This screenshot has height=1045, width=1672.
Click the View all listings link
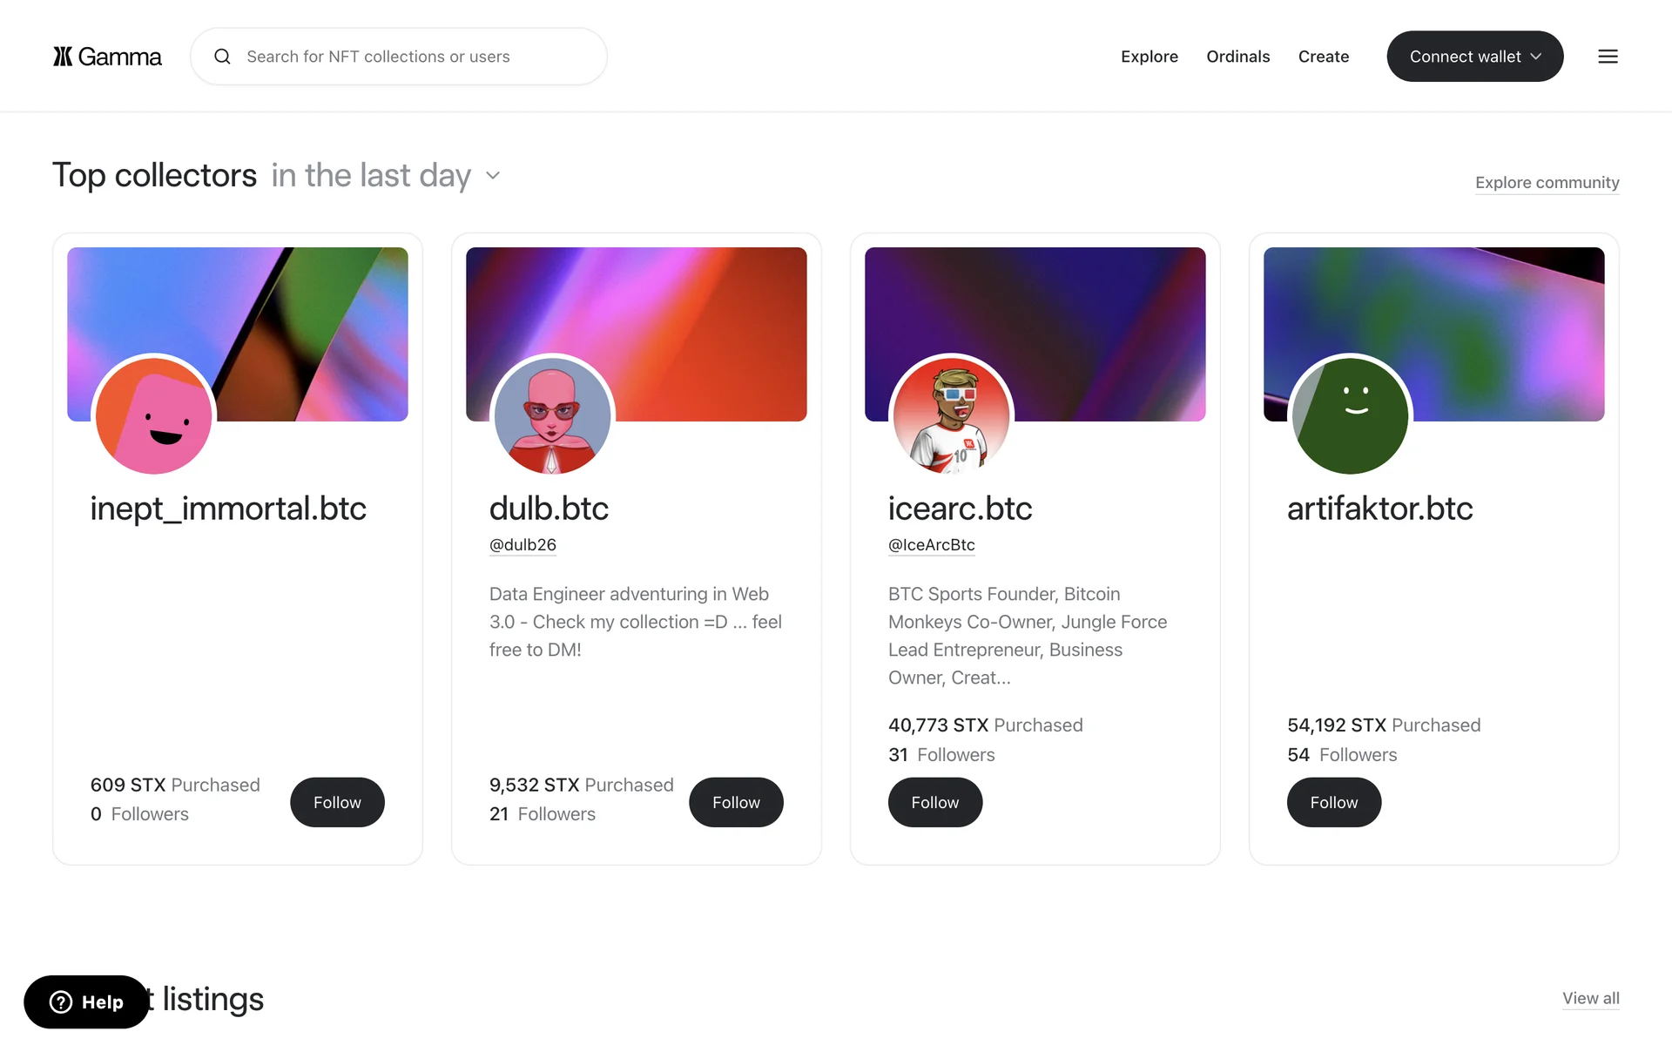1590,998
